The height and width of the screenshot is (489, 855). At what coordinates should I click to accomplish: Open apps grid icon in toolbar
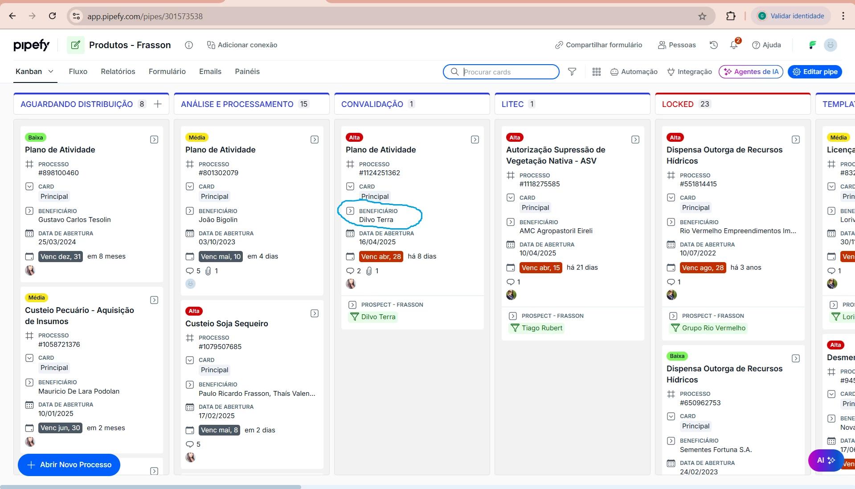(597, 72)
